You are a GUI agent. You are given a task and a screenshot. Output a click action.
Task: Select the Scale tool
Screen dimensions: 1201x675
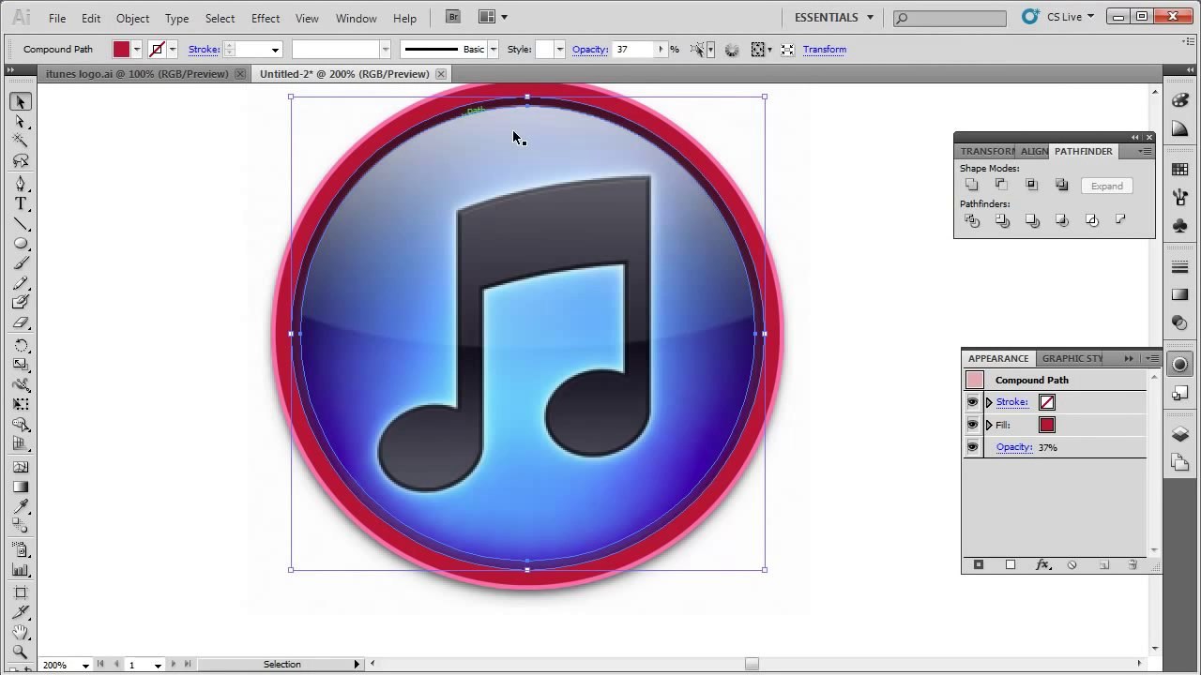[21, 365]
